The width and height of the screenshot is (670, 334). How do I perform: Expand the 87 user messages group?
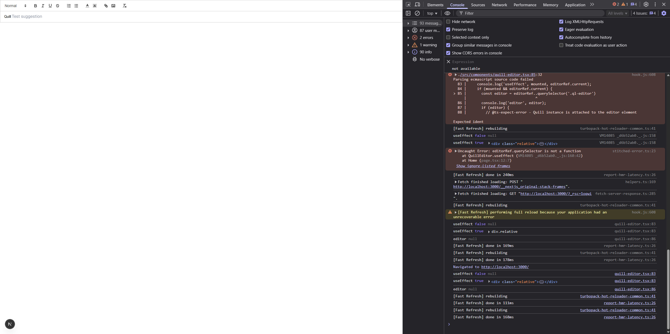click(408, 31)
